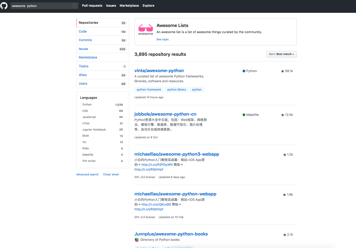This screenshot has height=248, width=356.
Task: Open the vinta/awesome-python repository
Action: tap(159, 70)
